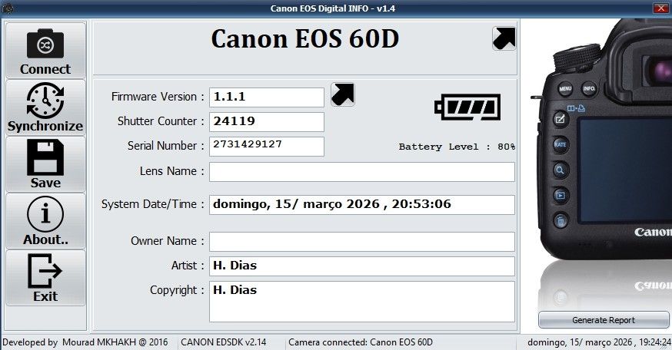
Task: Click 'CANON EDSDK v2.14' in status bar
Action: [x=223, y=342]
